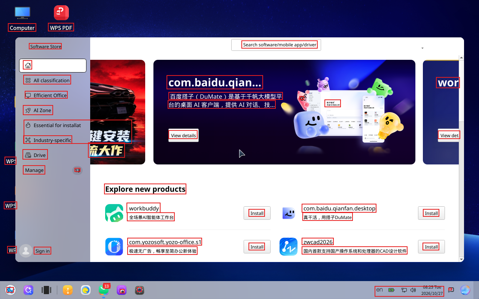Image resolution: width=479 pixels, height=299 pixels.
Task: Click the Sign in link
Action: point(43,251)
